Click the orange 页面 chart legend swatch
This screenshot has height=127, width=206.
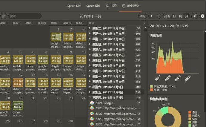click(x=151, y=89)
